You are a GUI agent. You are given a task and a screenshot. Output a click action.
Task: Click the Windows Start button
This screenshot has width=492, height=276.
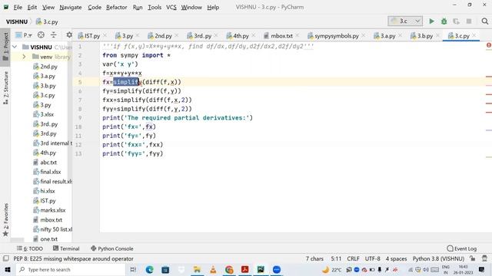[x=8, y=269]
